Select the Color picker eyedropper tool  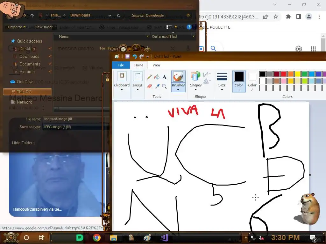(x=157, y=86)
